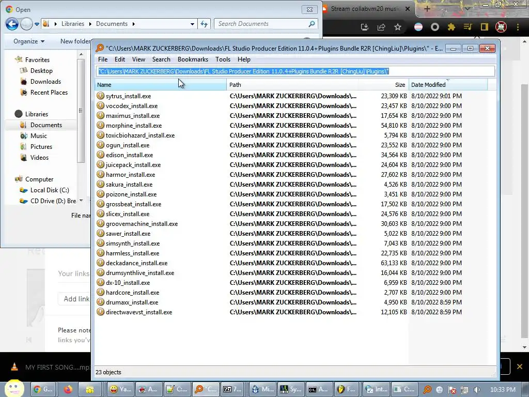
Task: Open Chrome side panel icon
Action: [485, 27]
